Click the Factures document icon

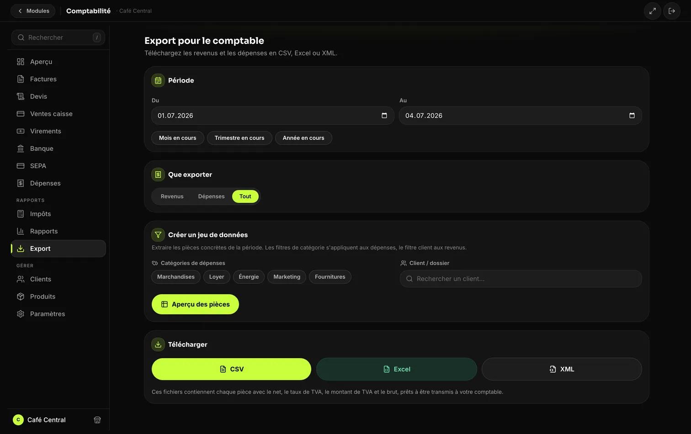21,79
